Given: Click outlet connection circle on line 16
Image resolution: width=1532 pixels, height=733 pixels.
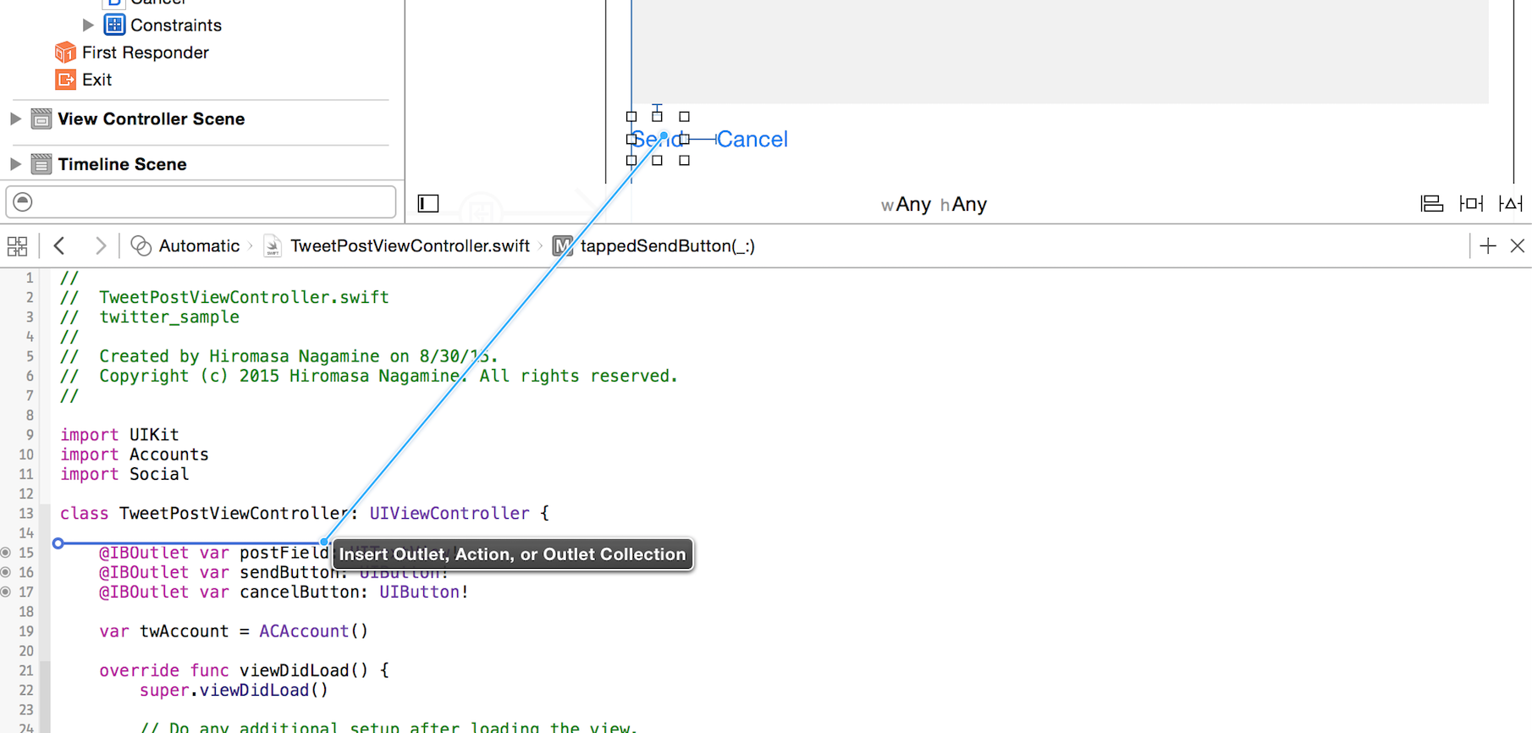Looking at the screenshot, I should click(x=6, y=572).
